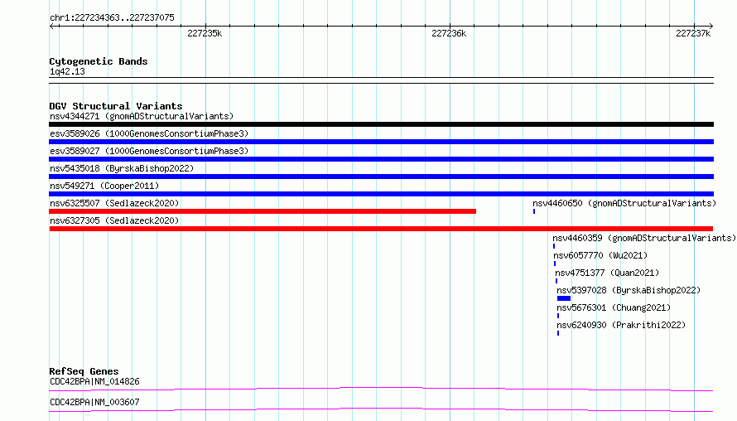Select the Cytogenetic Bands track title
Screen dimensions: 737x421
pos(99,61)
